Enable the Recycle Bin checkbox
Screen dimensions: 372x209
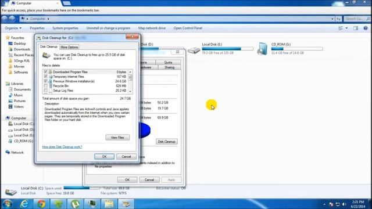point(45,86)
